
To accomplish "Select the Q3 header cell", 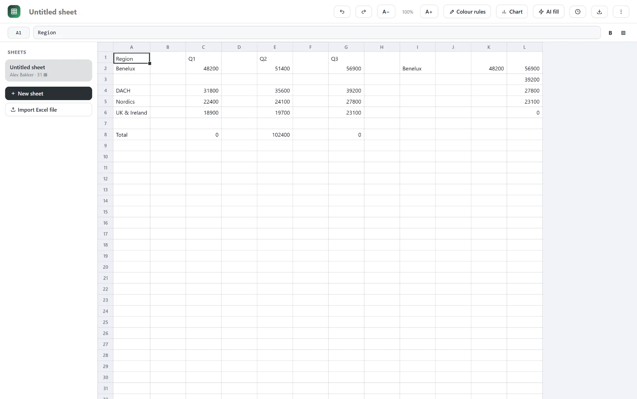I will point(346,58).
